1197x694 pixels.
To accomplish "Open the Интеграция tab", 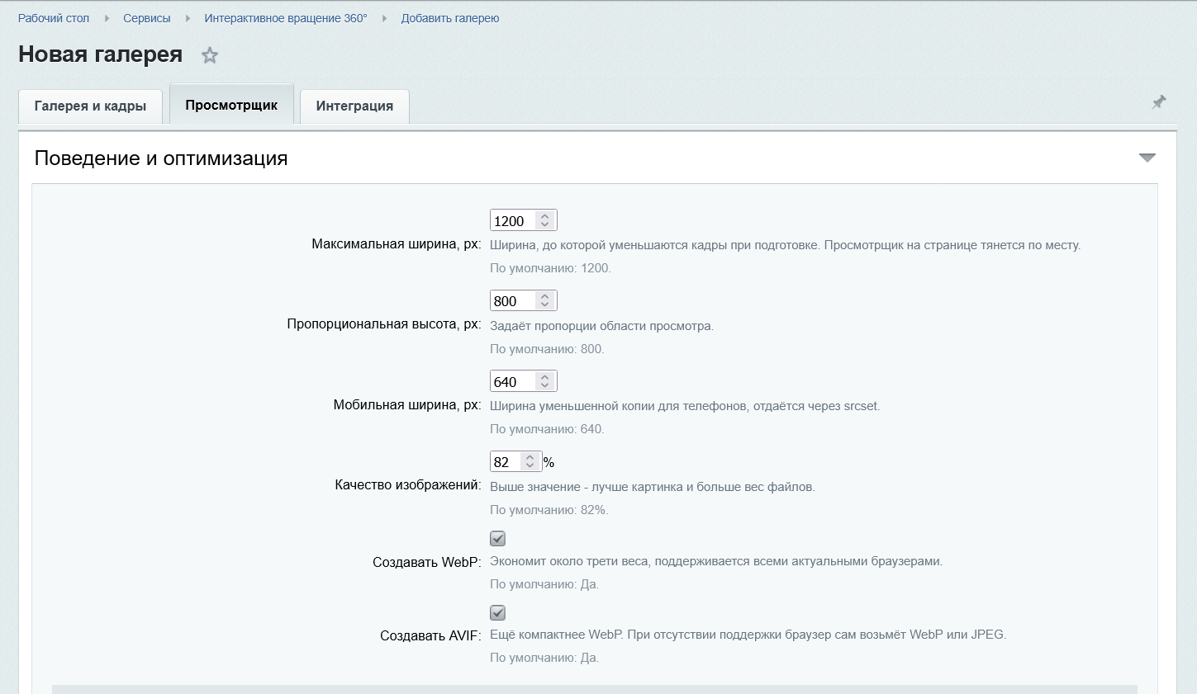I will (x=354, y=106).
